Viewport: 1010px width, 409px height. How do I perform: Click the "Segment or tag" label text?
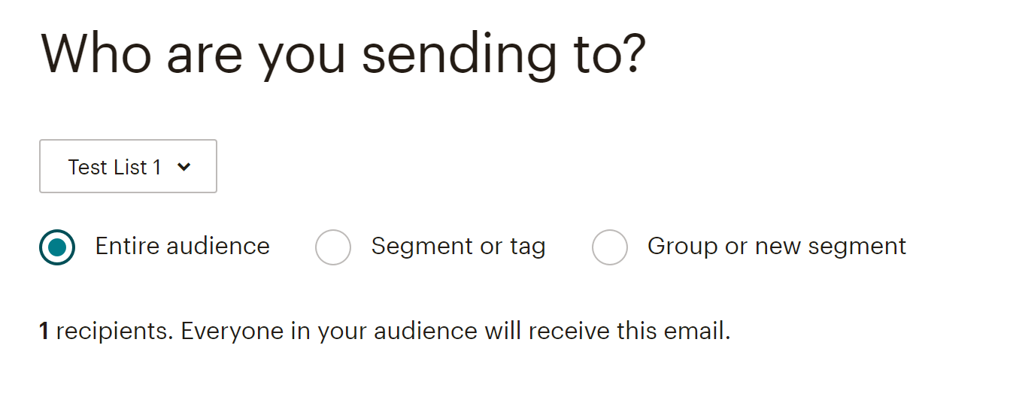[458, 247]
